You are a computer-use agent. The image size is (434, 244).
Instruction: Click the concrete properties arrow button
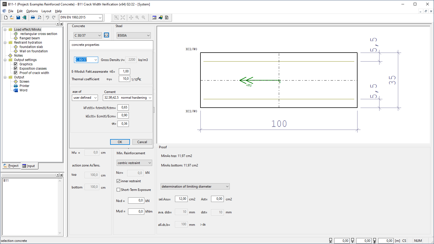pos(106,35)
